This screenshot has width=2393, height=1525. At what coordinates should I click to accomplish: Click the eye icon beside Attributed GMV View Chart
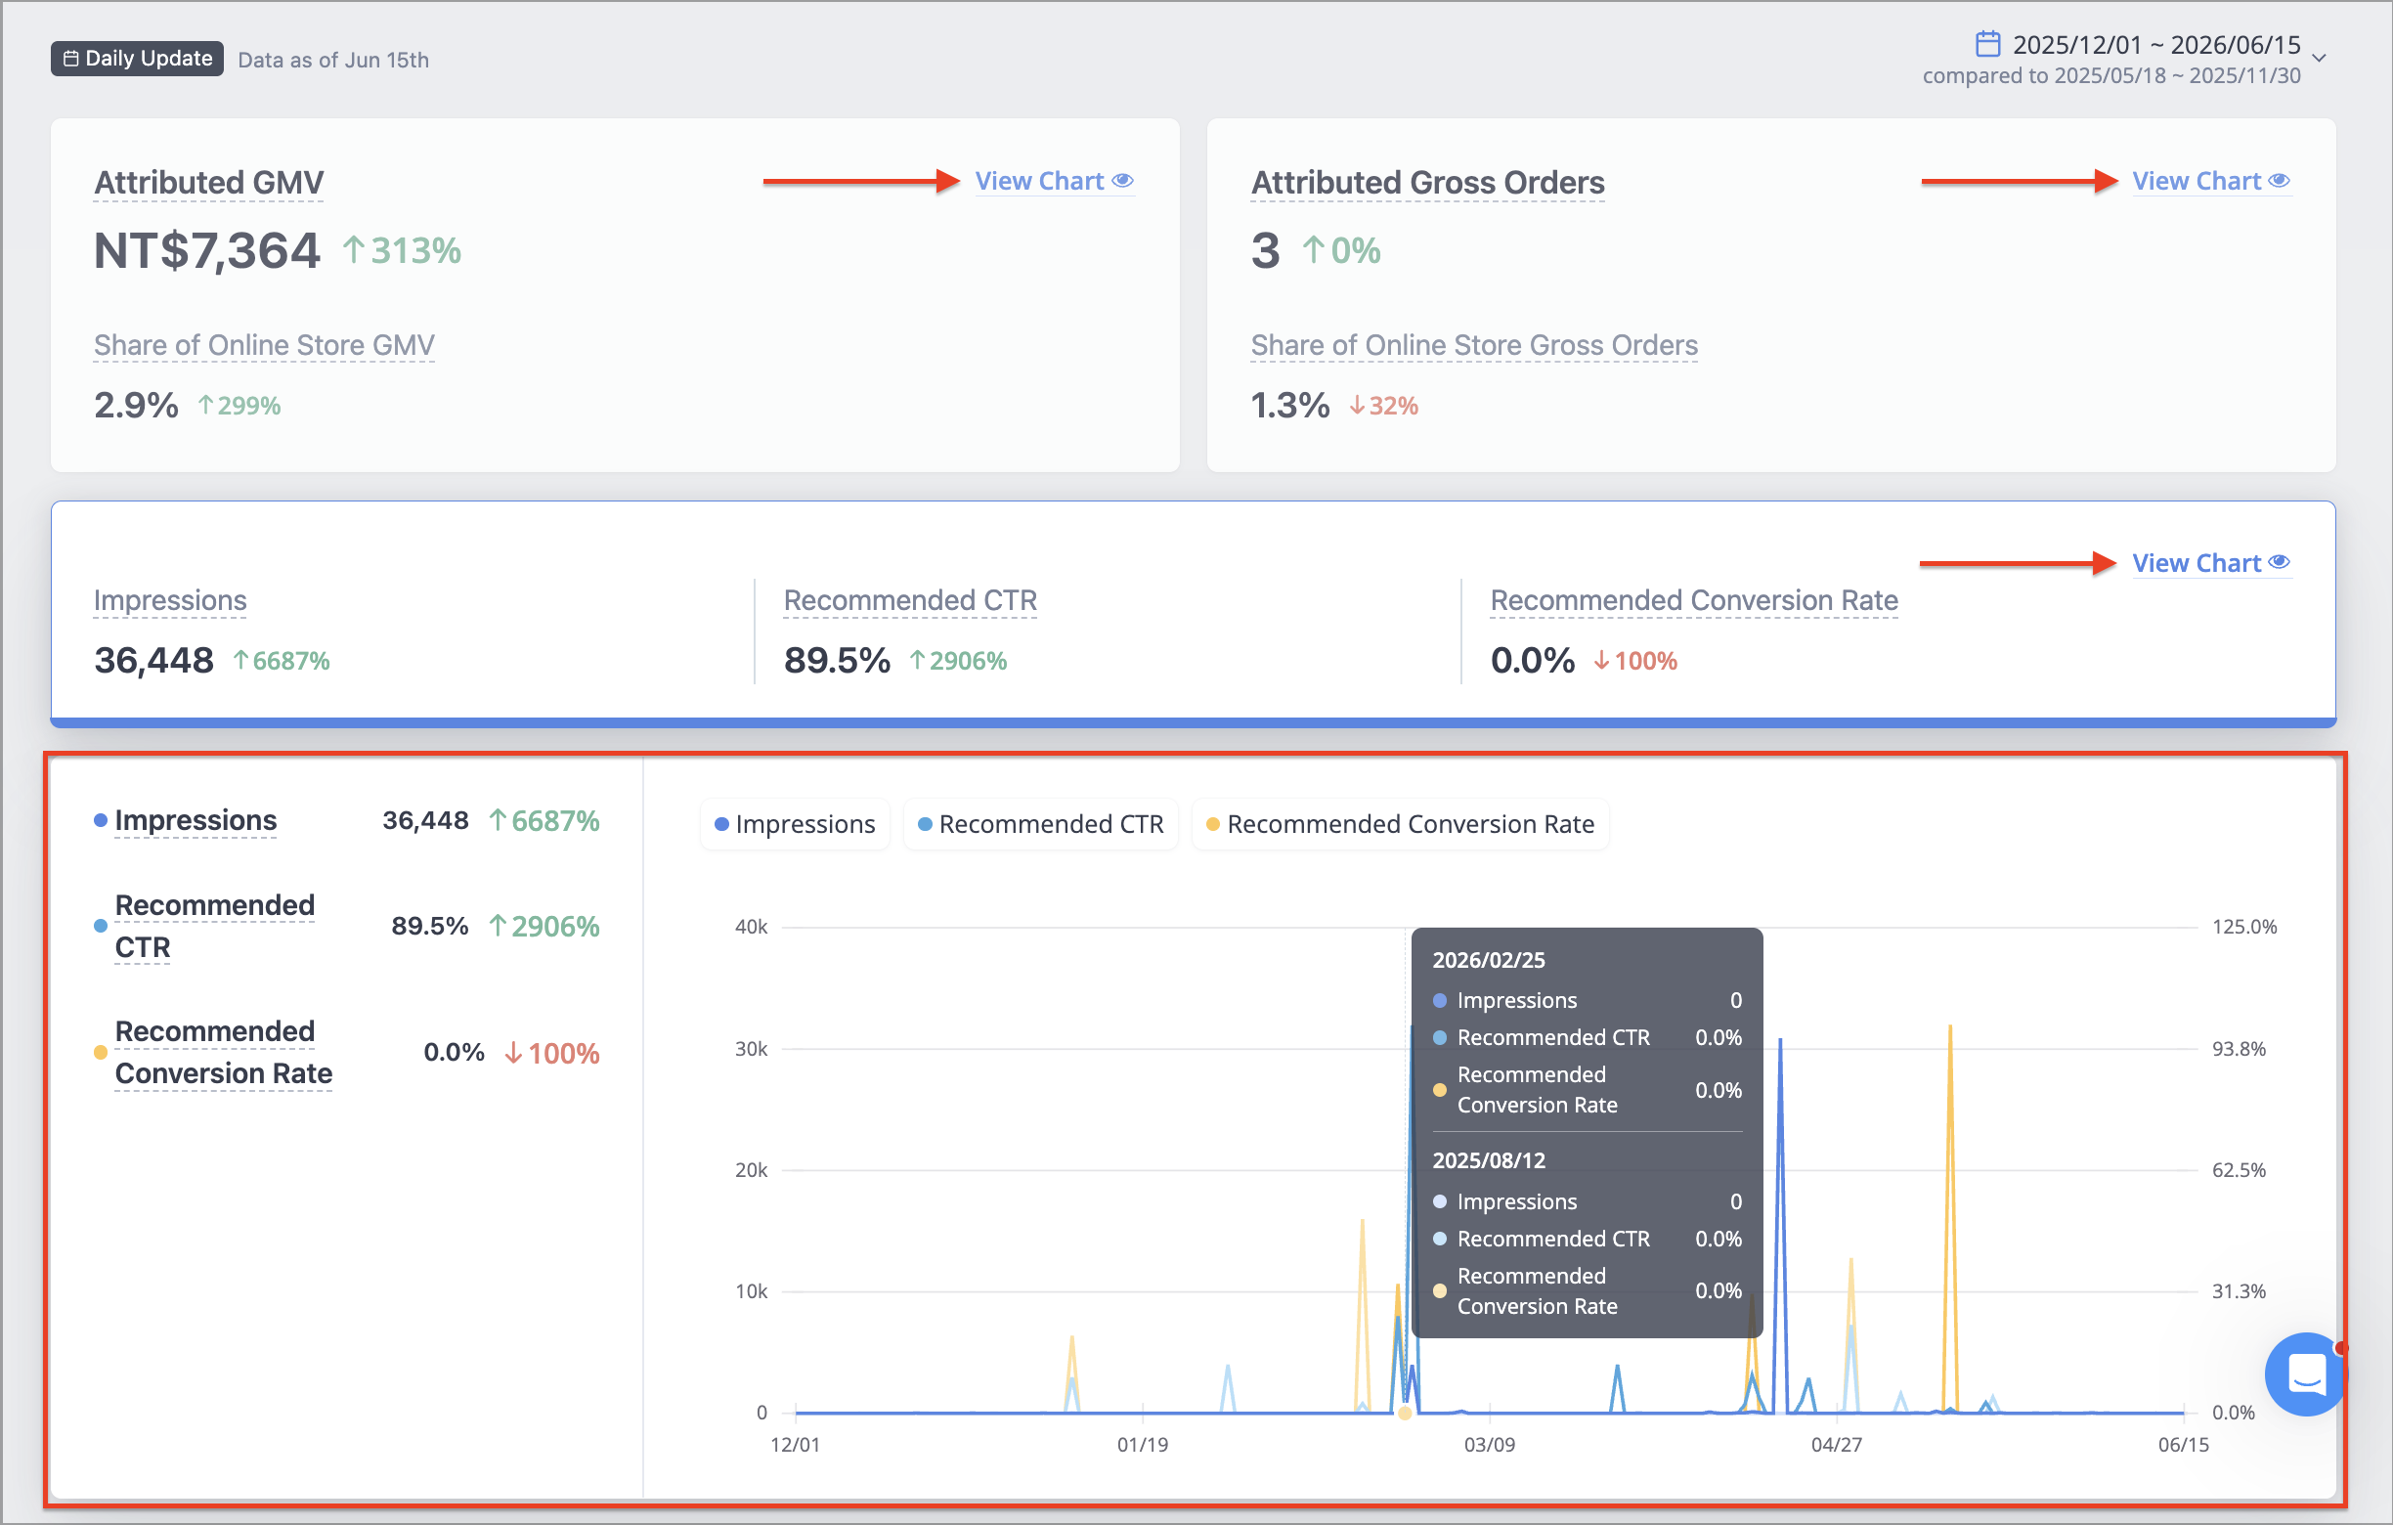(x=1122, y=181)
